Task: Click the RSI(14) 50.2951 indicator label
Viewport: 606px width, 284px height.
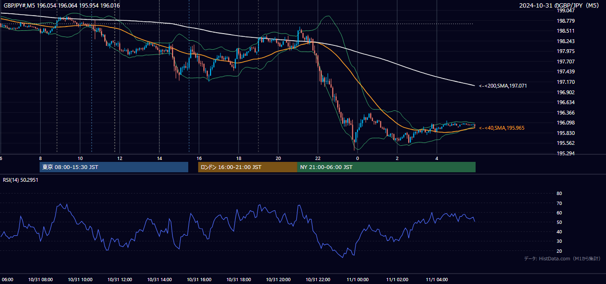Action: click(20, 179)
